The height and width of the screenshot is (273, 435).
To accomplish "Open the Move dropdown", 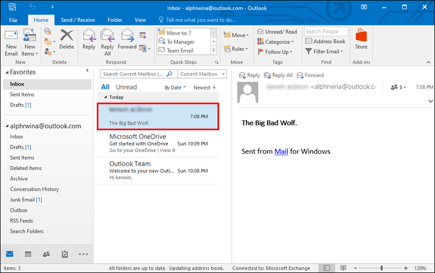I will (x=236, y=35).
